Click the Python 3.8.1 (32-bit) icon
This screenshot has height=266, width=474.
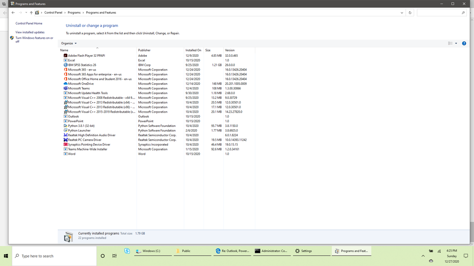click(x=65, y=126)
